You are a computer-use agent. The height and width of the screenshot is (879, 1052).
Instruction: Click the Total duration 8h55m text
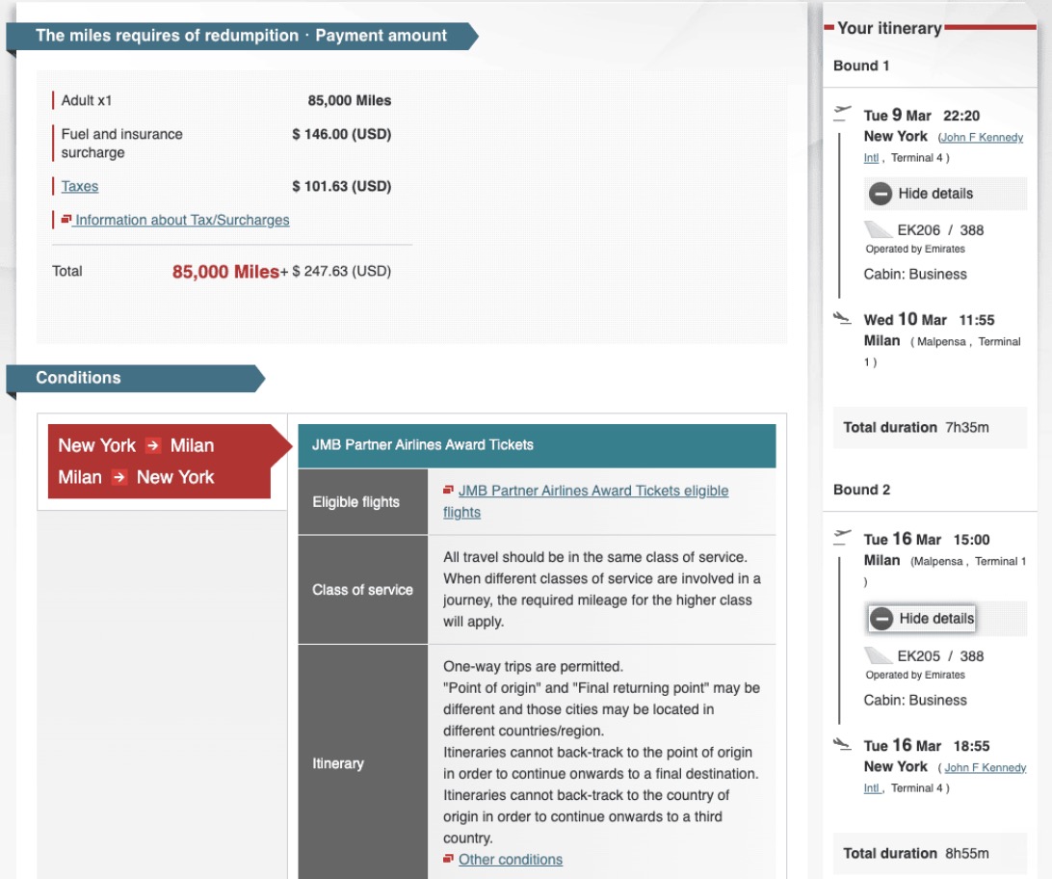916,854
